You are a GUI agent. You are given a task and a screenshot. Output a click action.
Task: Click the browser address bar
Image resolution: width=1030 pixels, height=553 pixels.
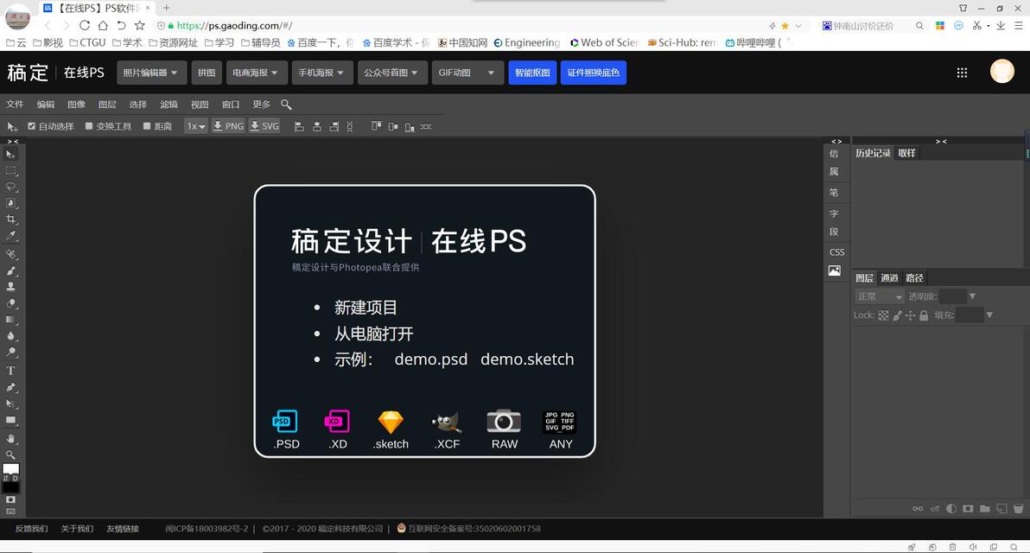coord(460,26)
